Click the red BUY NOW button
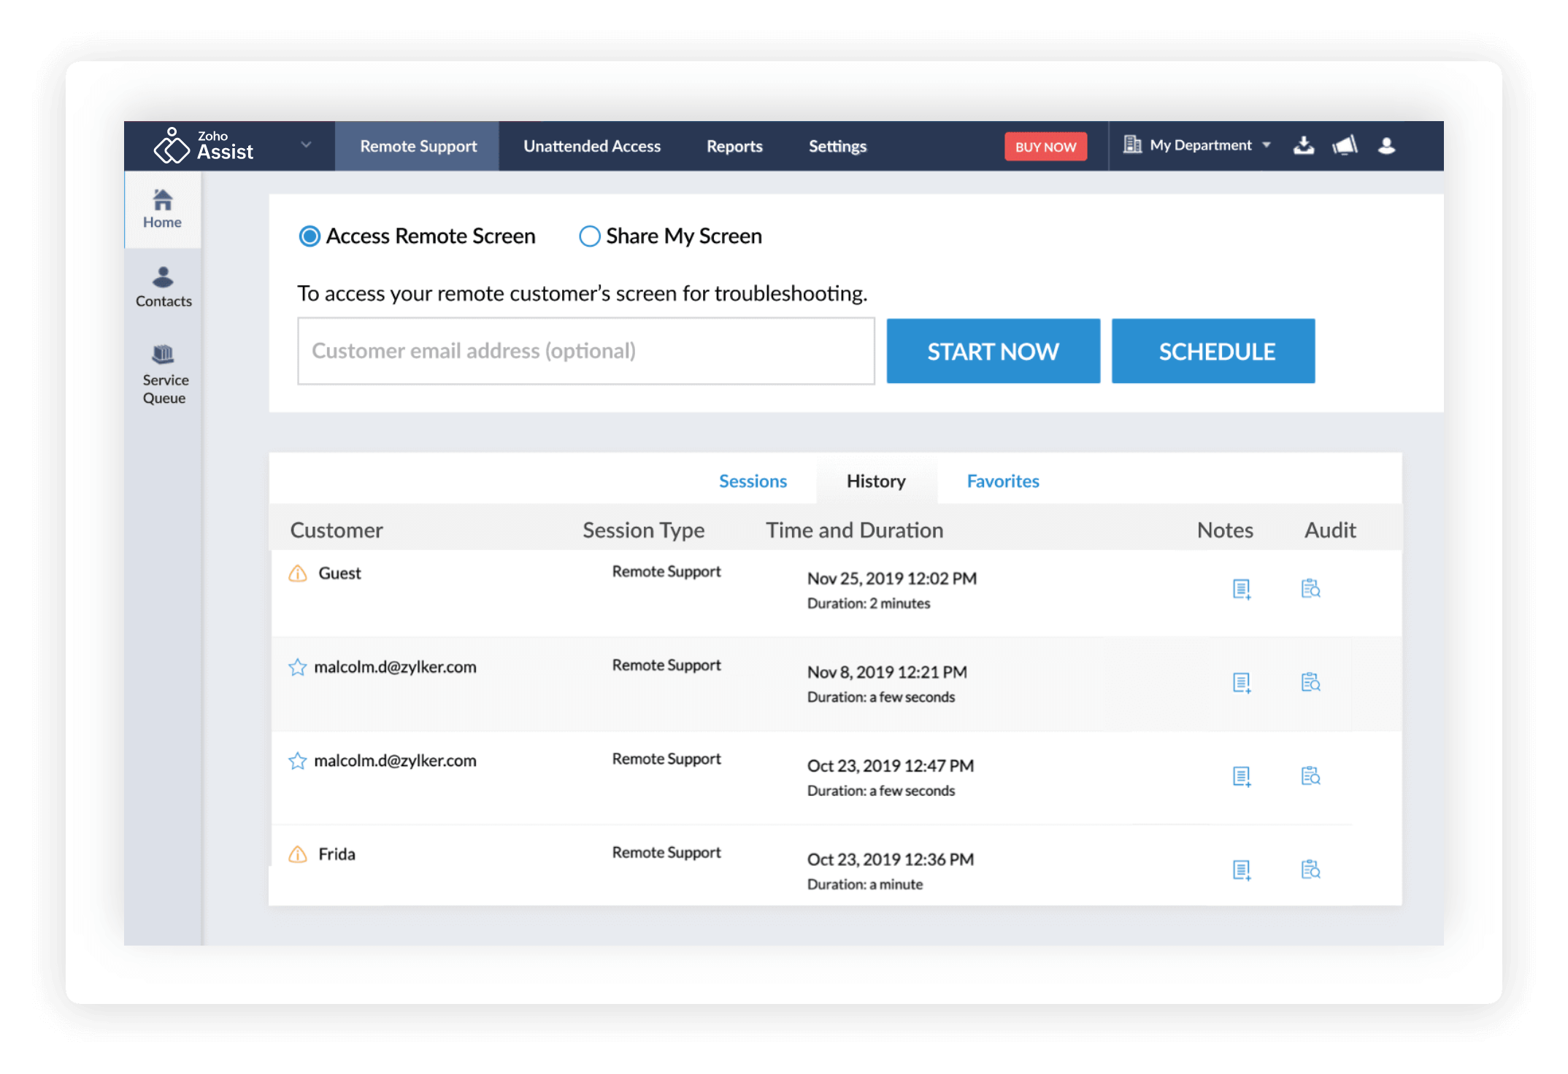Image resolution: width=1568 pixels, height=1074 pixels. [x=1045, y=147]
